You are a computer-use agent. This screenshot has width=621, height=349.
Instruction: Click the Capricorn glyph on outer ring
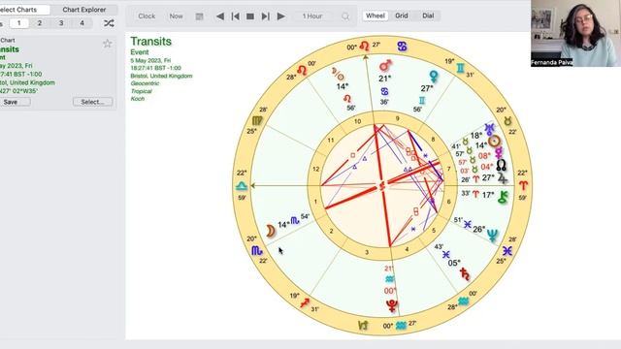363,326
